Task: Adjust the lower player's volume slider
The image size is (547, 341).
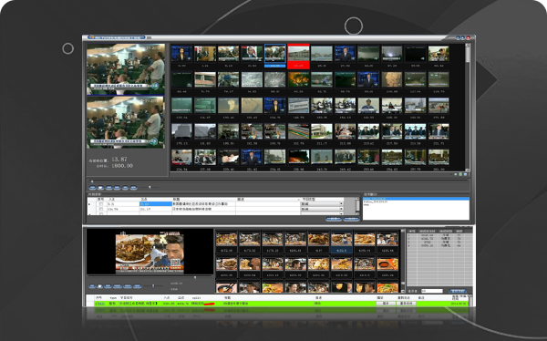Action: (x=153, y=286)
